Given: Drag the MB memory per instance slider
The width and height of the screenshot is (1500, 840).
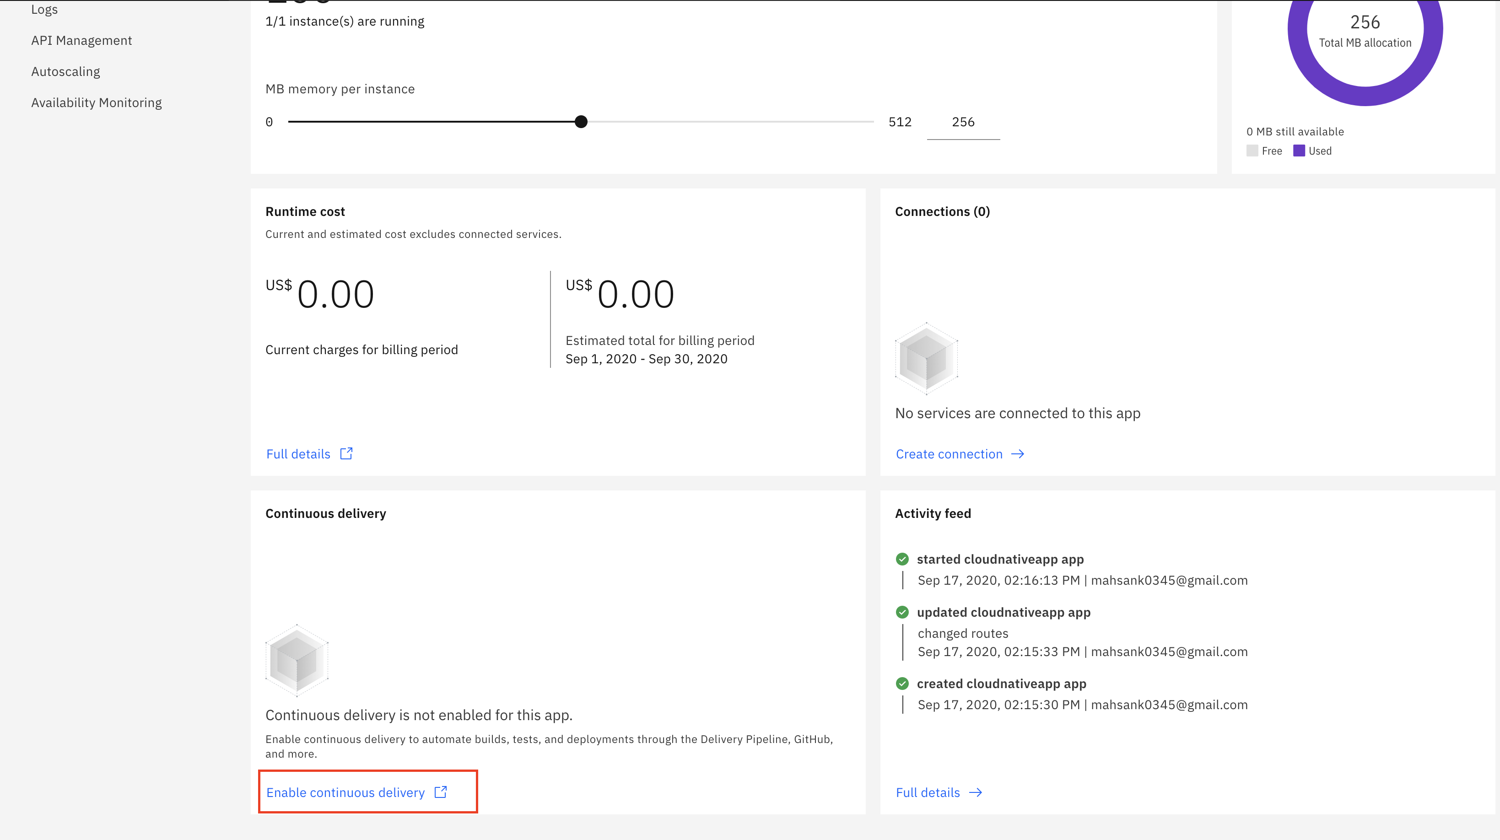Looking at the screenshot, I should point(580,122).
